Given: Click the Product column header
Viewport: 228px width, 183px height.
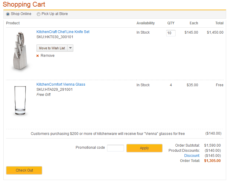Looking at the screenshot, I should 13,23.
